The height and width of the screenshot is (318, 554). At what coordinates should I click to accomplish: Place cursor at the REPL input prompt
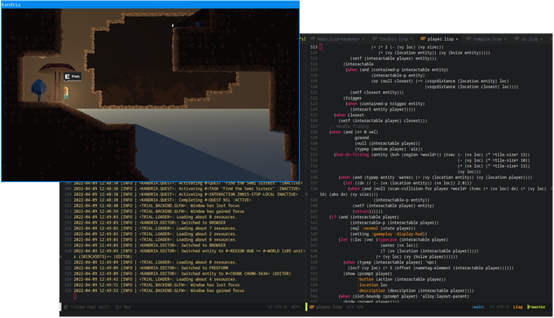[75, 296]
